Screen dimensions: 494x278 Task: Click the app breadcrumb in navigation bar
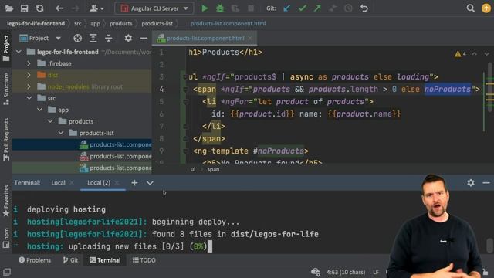point(95,23)
